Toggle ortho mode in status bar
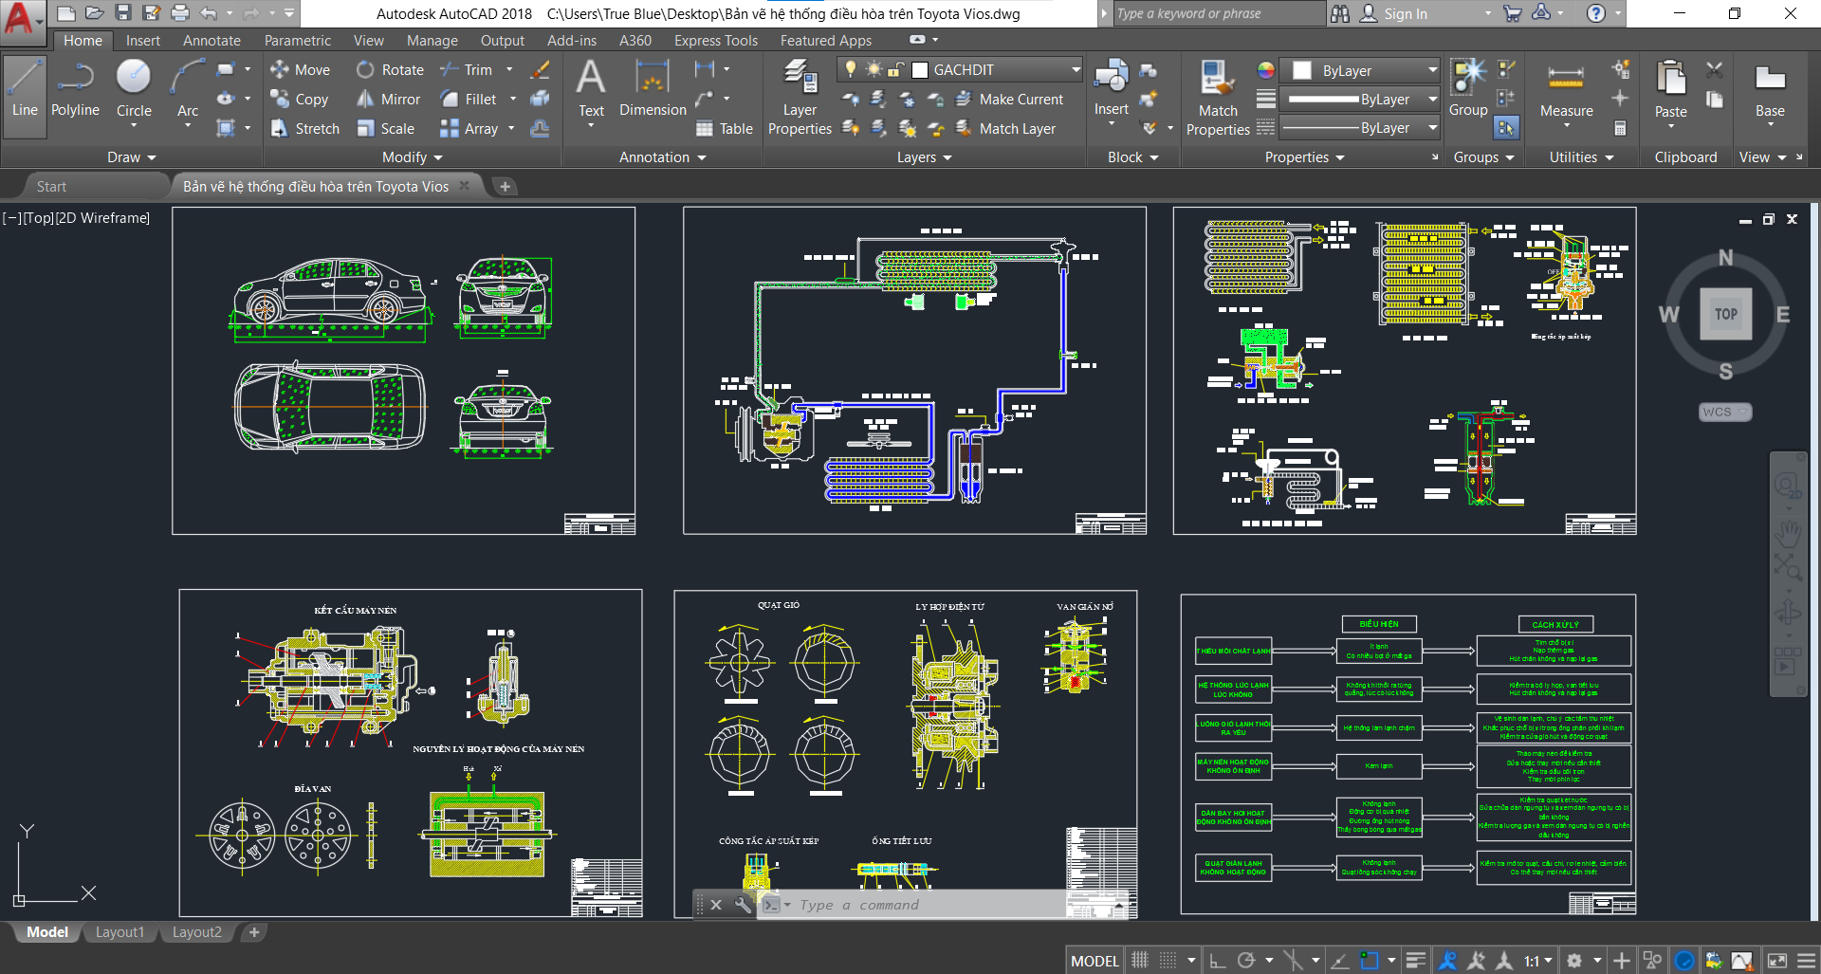The width and height of the screenshot is (1821, 974). pyautogui.click(x=1218, y=960)
